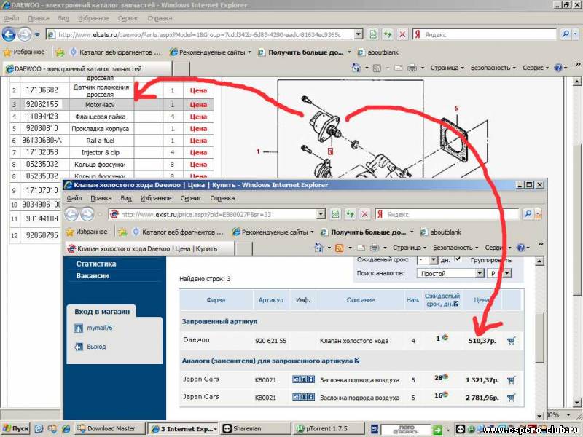Click the mymail76 user icon
This screenshot has height=437, width=583.
point(79,328)
